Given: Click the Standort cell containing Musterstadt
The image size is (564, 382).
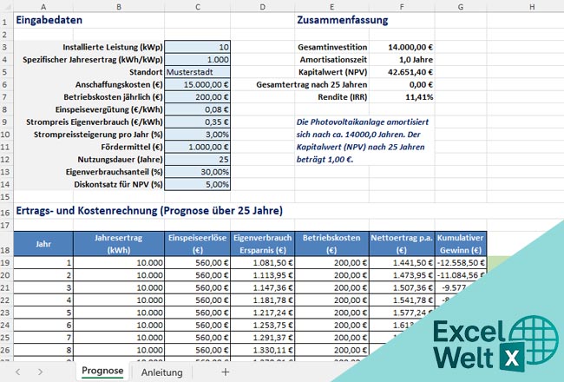Looking at the screenshot, I should click(x=198, y=72).
